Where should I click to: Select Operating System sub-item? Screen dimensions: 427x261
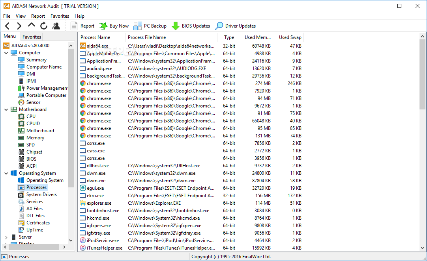pos(41,180)
